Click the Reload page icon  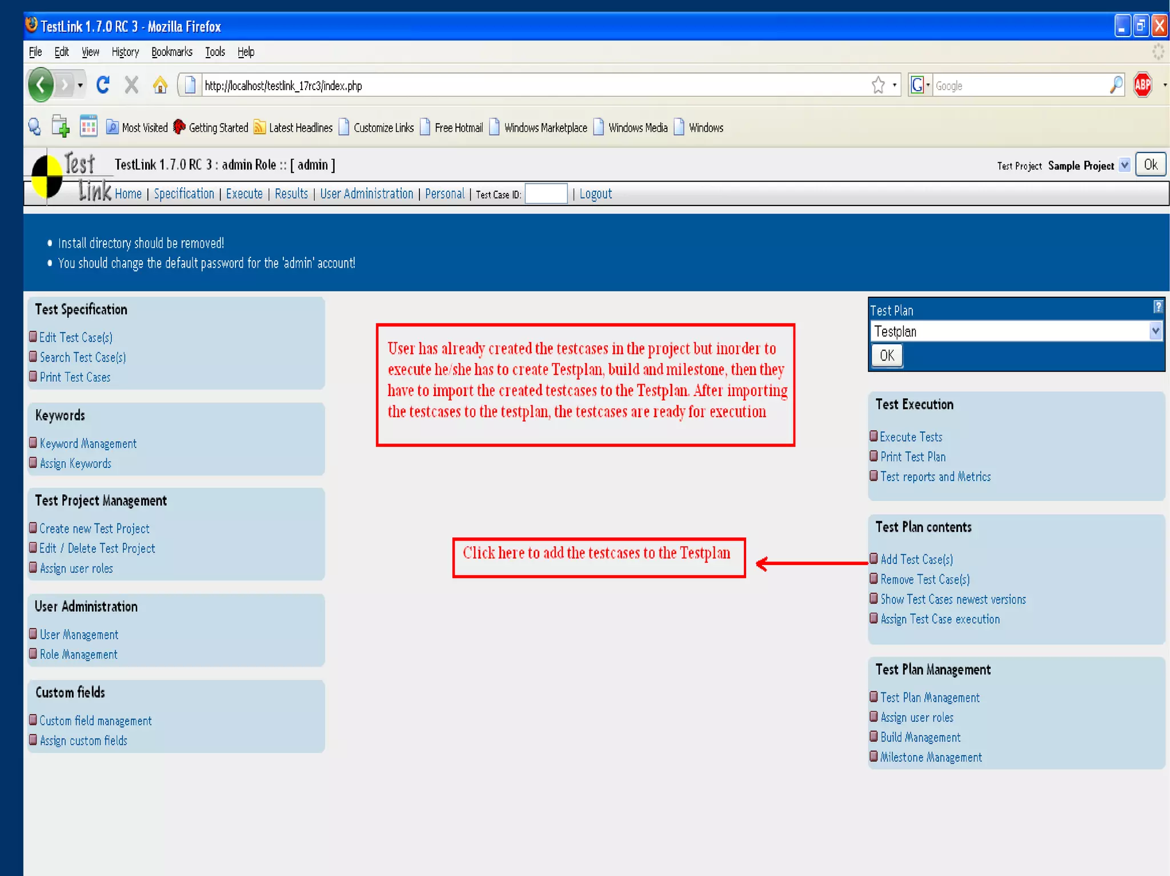point(103,86)
